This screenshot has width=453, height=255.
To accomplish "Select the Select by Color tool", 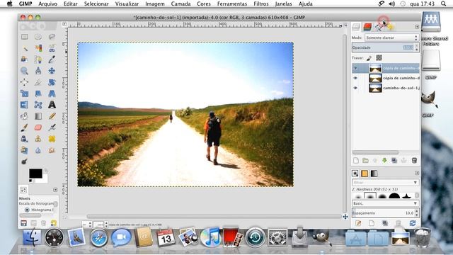I will [38, 48].
